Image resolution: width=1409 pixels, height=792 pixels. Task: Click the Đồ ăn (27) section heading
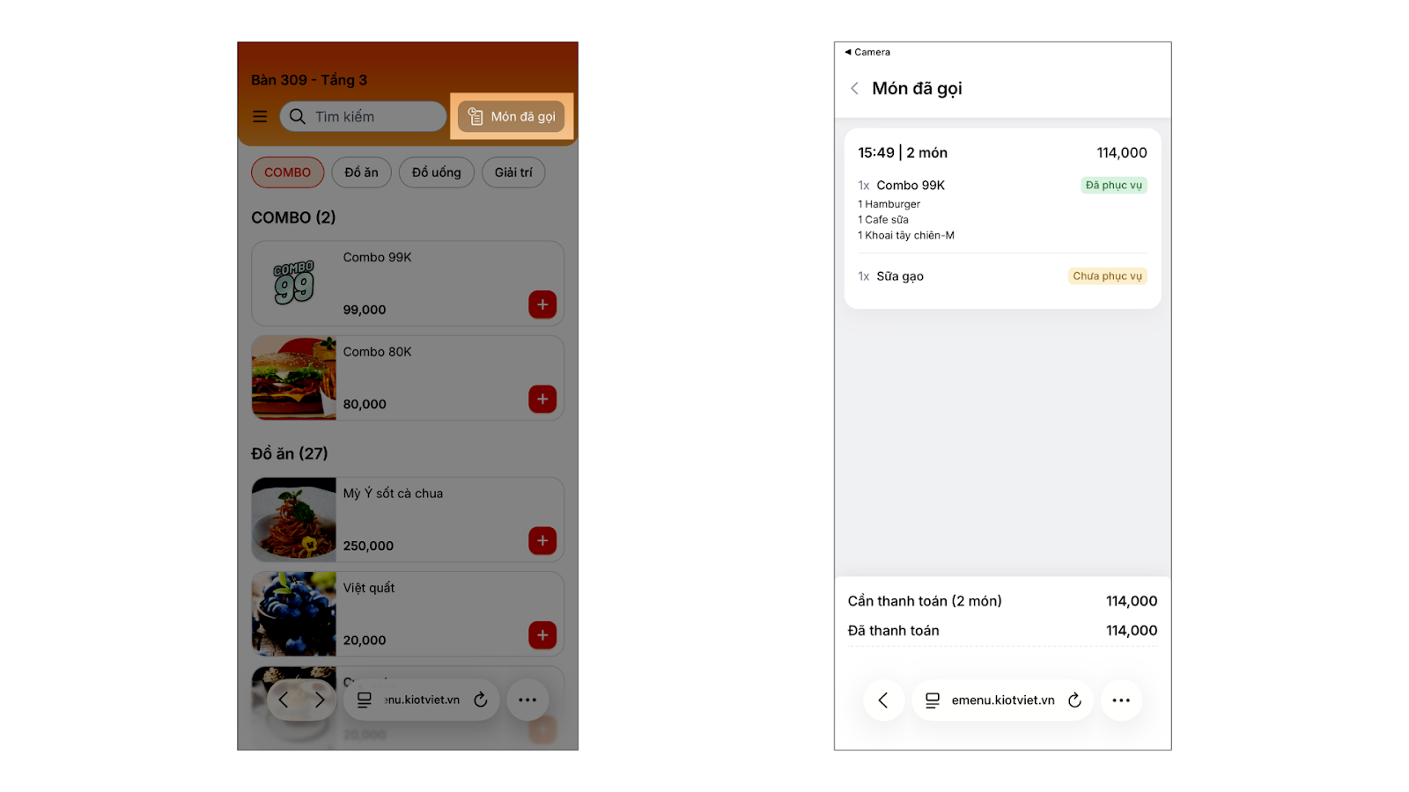[x=290, y=453]
